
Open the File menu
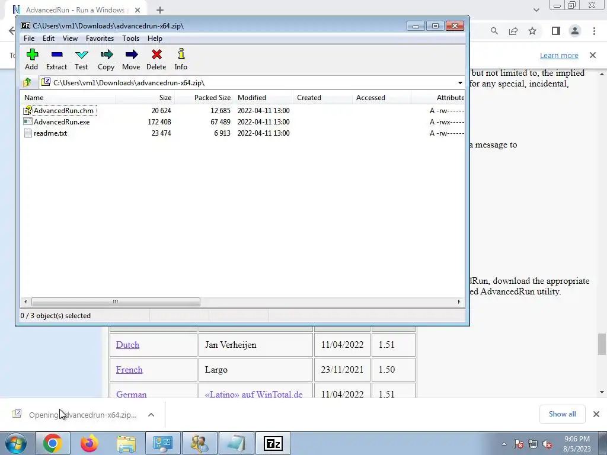coord(29,39)
